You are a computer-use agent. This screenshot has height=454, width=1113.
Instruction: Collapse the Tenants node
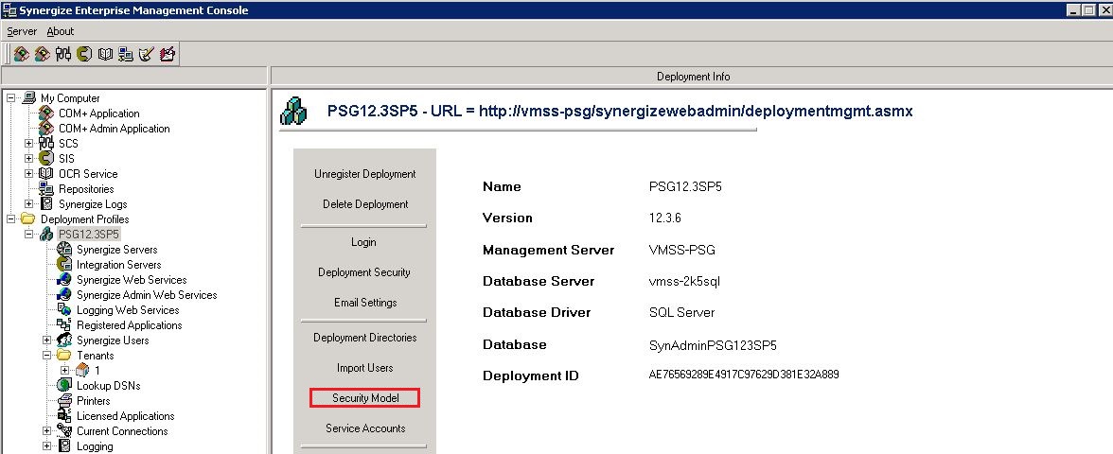pyautogui.click(x=47, y=356)
